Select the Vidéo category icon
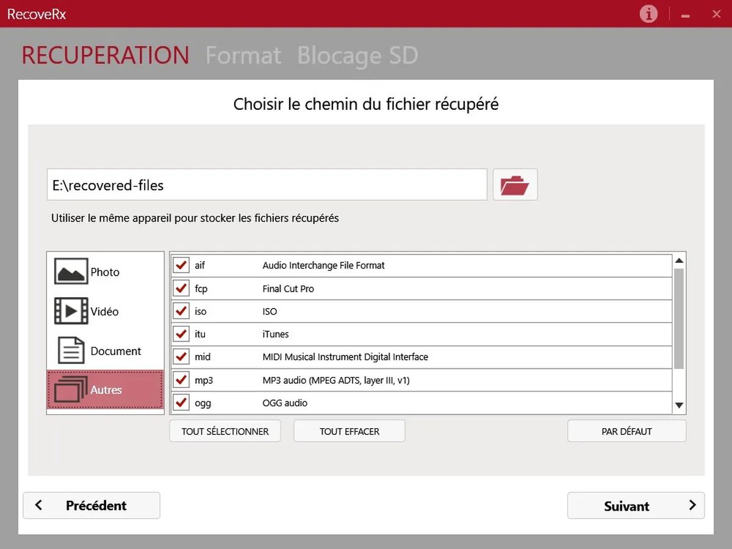Viewport: 732px width, 549px height. click(71, 311)
